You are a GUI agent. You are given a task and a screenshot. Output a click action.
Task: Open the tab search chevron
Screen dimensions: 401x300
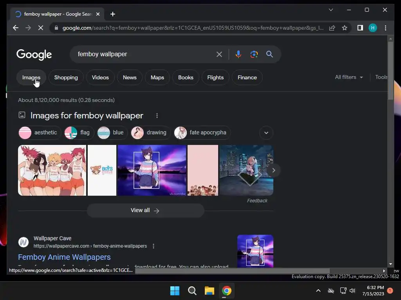(331, 10)
